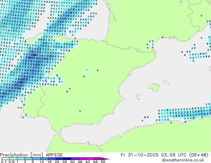The height and width of the screenshot is (163, 211).
Task: Select the legend swatch between 10 and 15
Action: click(45, 159)
